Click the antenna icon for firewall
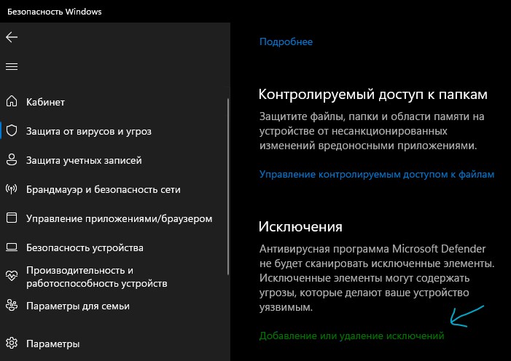Image resolution: width=511 pixels, height=361 pixels. click(12, 189)
